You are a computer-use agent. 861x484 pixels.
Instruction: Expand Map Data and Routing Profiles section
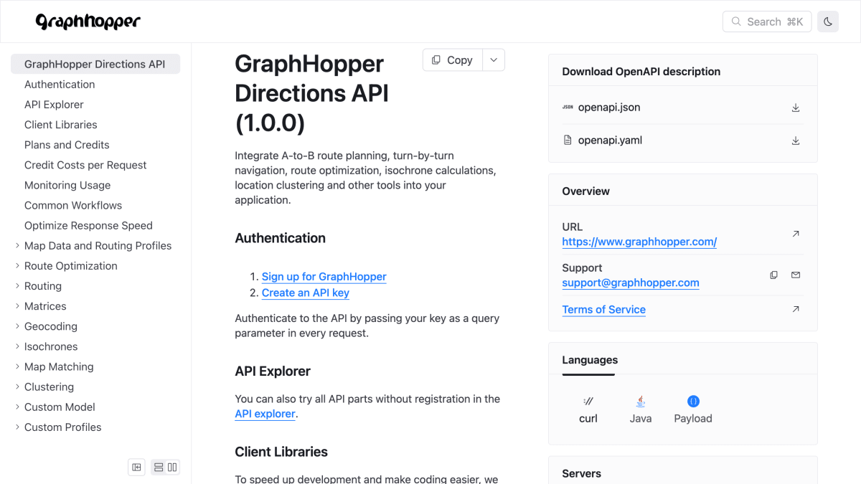17,245
